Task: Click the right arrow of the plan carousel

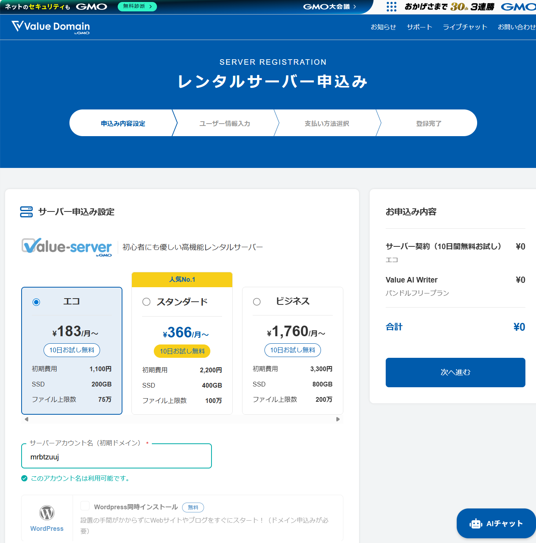Action: pos(338,419)
